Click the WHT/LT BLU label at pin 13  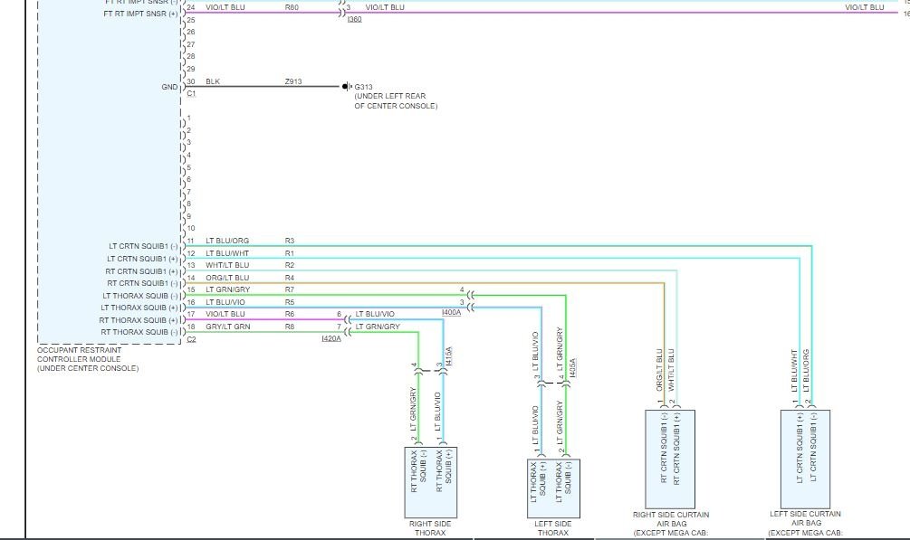point(227,265)
